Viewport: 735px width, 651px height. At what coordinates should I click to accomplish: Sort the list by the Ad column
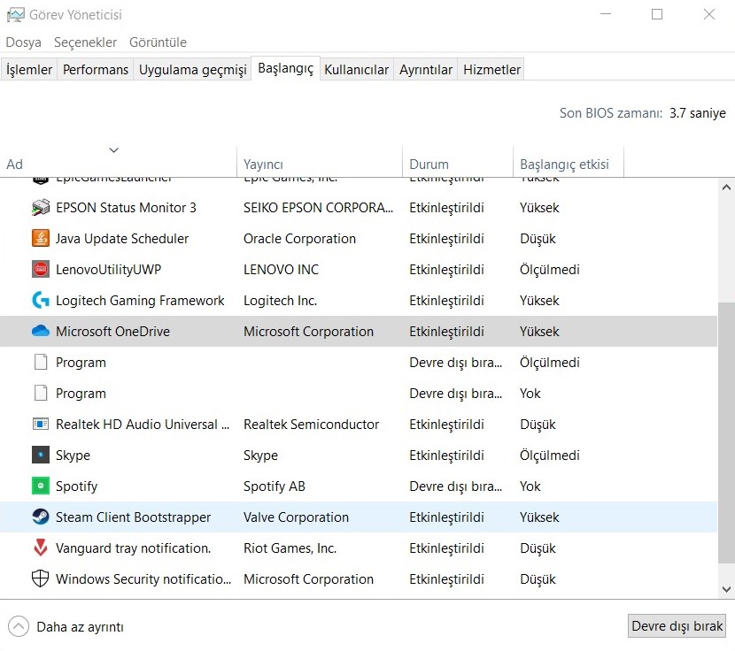[x=119, y=162]
